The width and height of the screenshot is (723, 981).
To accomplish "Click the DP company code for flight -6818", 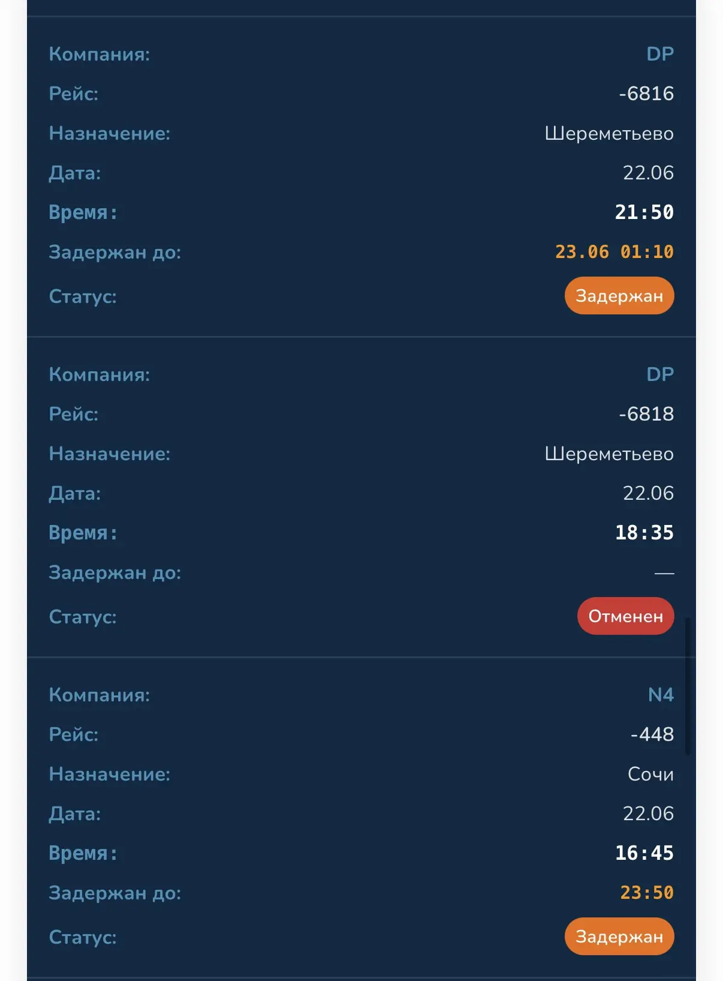I will pos(660,374).
